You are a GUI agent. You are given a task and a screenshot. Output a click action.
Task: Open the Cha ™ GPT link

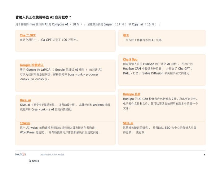click(x=28, y=35)
